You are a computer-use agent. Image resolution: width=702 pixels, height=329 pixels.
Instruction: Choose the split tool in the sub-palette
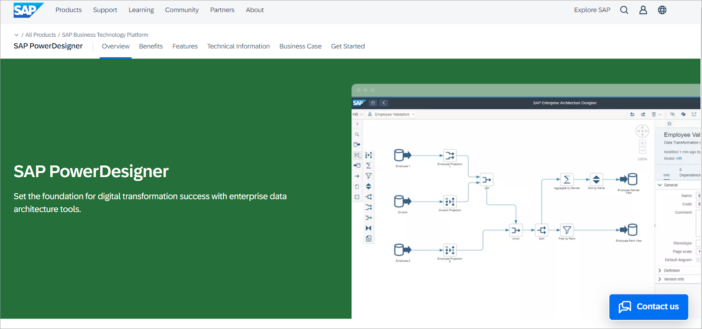click(x=369, y=197)
